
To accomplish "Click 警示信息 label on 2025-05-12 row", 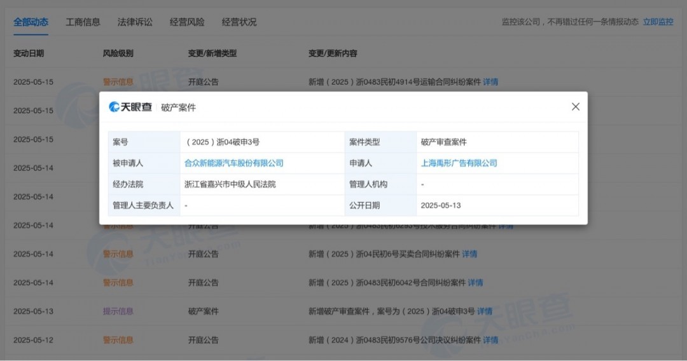I will (x=118, y=340).
